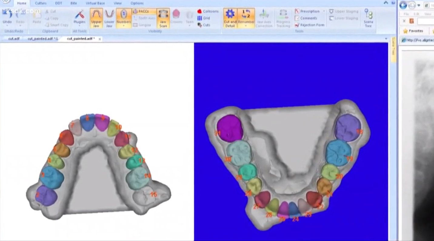Open Progress Tracking tool
This screenshot has width=434, height=241.
click(283, 18)
